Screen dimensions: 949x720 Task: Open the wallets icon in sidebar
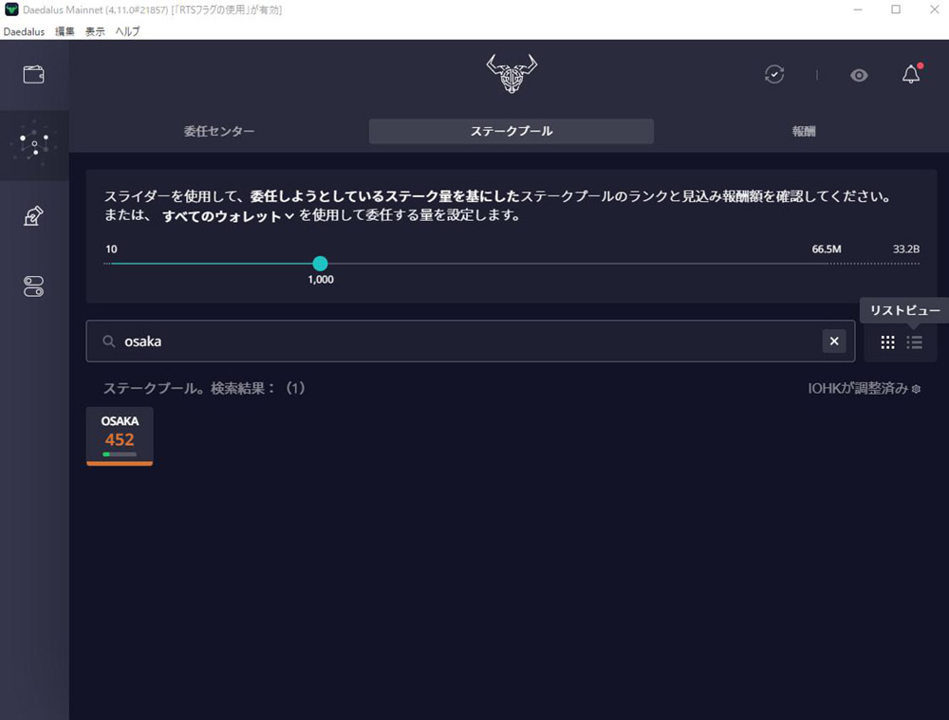click(x=34, y=74)
